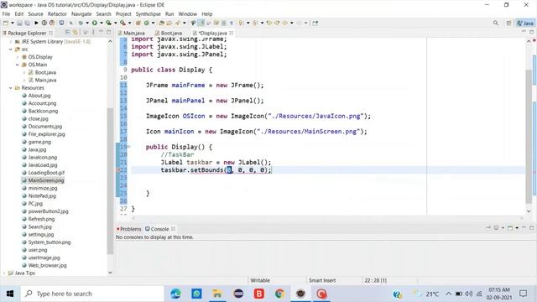Collapse the OS.Main package node
This screenshot has height=302, width=537.
[18, 65]
